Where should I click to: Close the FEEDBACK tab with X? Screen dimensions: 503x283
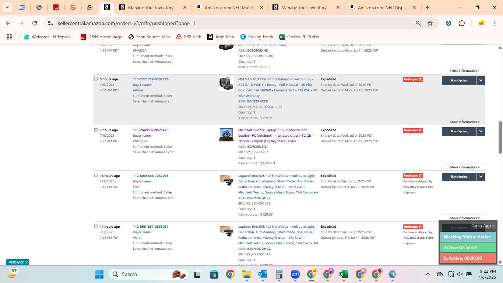point(27,262)
